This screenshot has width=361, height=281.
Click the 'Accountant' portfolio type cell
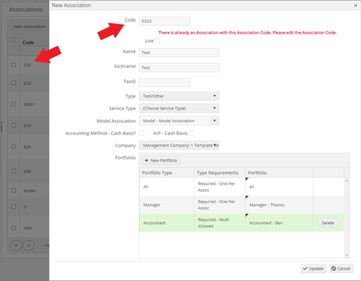pyautogui.click(x=167, y=222)
